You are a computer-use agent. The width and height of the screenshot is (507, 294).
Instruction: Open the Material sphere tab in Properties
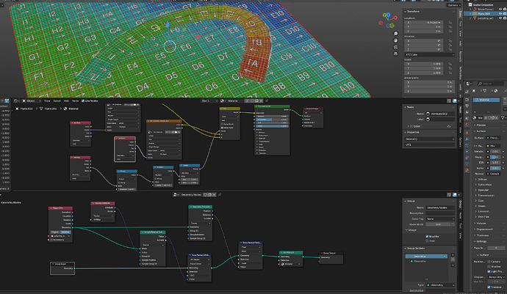pyautogui.click(x=467, y=170)
